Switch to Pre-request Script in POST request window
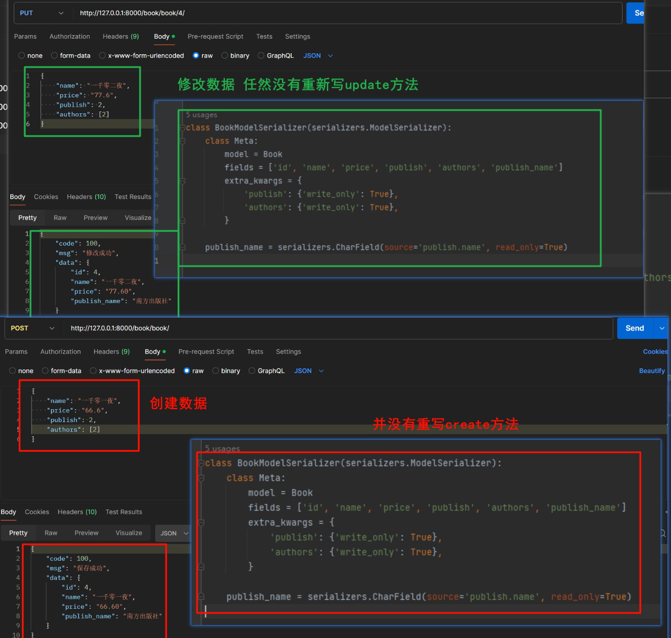Image resolution: width=671 pixels, height=638 pixels. [206, 352]
